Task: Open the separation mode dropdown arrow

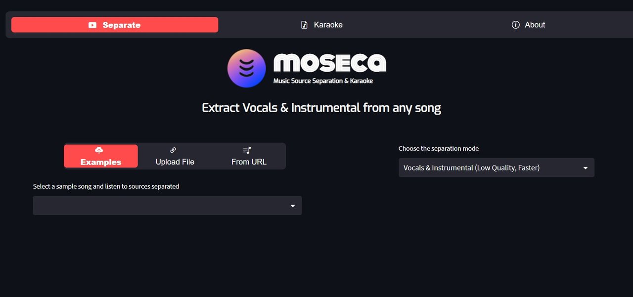Action: (x=586, y=168)
